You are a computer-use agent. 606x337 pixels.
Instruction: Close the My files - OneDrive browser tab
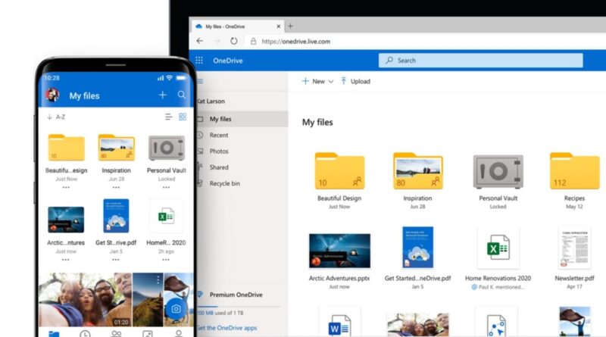pyautogui.click(x=278, y=27)
